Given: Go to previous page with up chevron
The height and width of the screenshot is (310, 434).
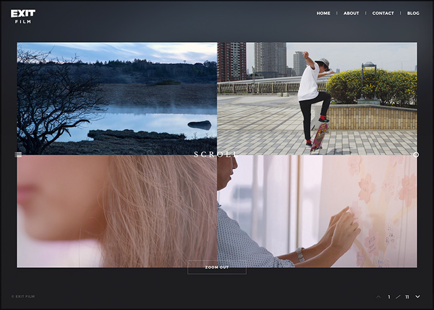Looking at the screenshot, I should click(x=379, y=297).
